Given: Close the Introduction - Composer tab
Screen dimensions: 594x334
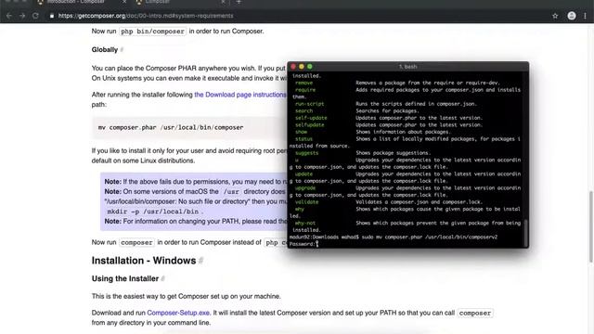Looking at the screenshot, I should pos(124,2).
